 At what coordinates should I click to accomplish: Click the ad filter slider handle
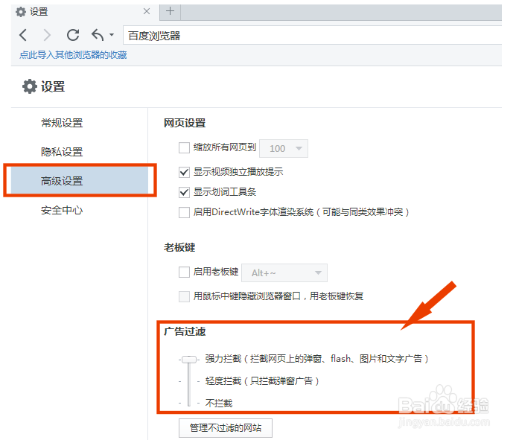coord(189,359)
